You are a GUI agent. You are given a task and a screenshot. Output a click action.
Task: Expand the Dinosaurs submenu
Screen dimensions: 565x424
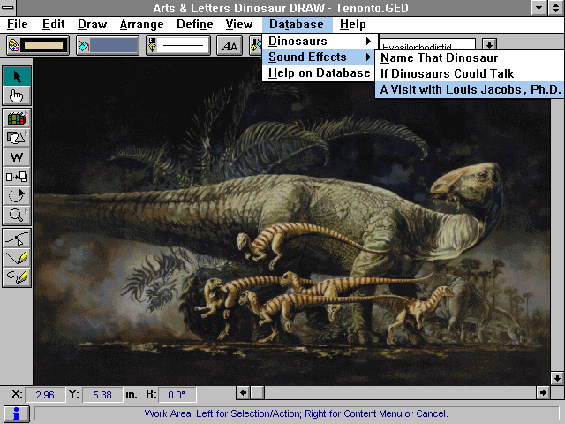pos(320,42)
